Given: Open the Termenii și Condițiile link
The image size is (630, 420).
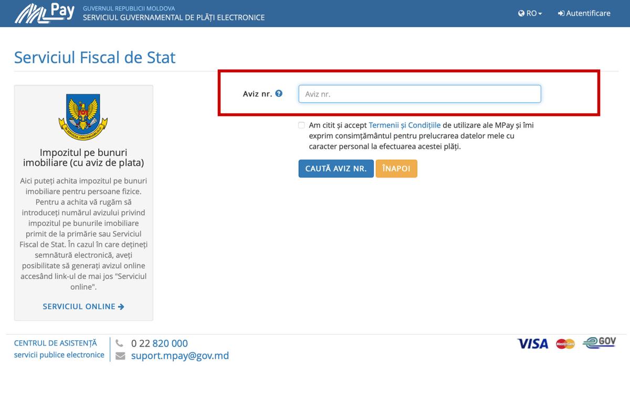Looking at the screenshot, I should point(405,125).
